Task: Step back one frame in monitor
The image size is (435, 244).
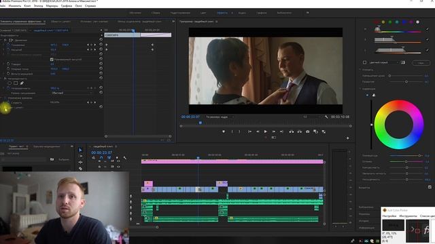Action: pos(258,131)
